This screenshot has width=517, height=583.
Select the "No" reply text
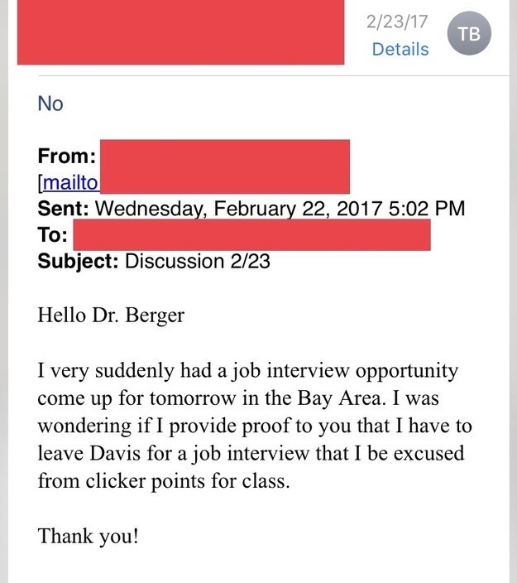point(50,104)
